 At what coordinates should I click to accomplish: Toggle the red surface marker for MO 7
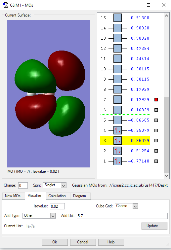(x=156, y=100)
